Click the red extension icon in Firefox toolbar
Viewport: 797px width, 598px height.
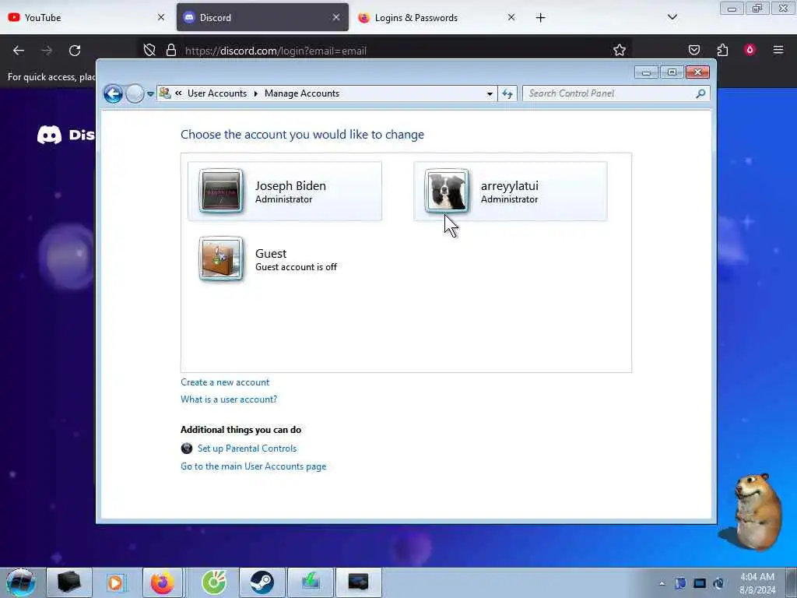[750, 50]
